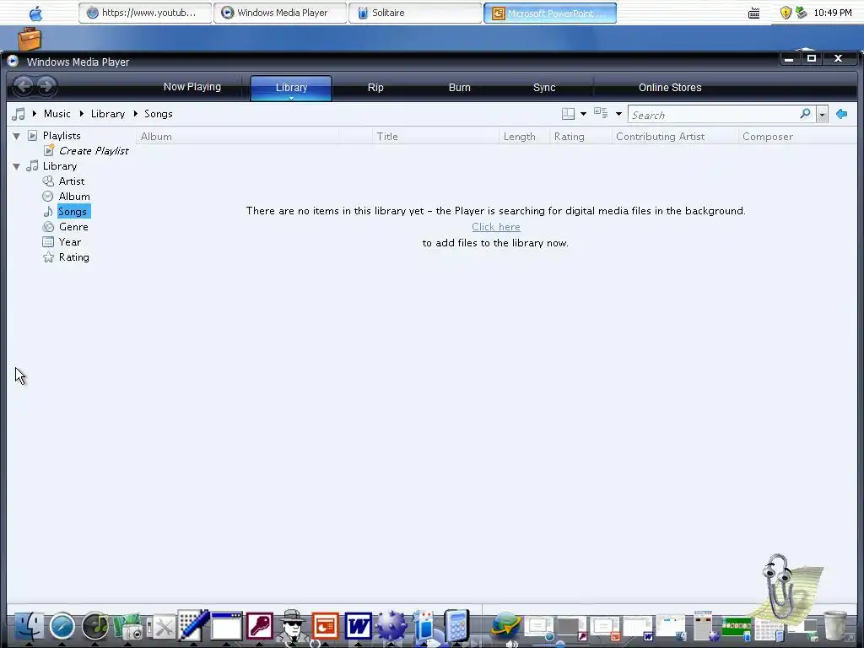This screenshot has height=648, width=864.
Task: Expand the arrow before Songs in the breadcrumb
Action: tap(135, 114)
